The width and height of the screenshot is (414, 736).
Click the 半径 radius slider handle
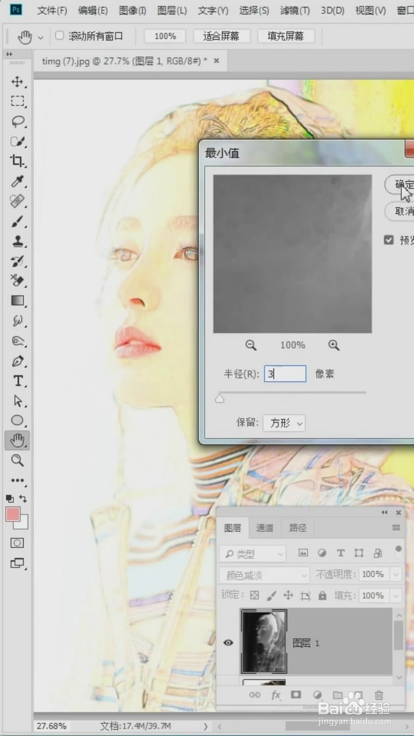click(219, 398)
